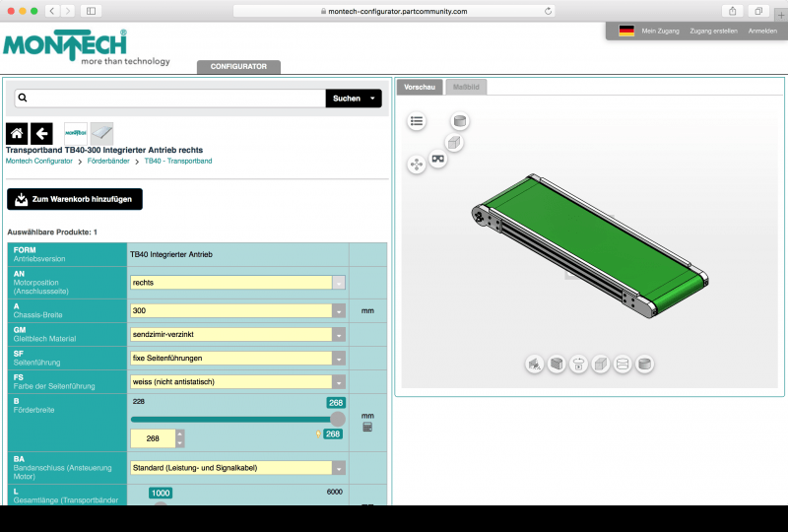Click the Gesamtlänge slider value 1000
Screen dimensions: 788x532
tap(161, 493)
